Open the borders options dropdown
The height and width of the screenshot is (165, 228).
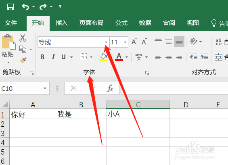[x=91, y=57]
